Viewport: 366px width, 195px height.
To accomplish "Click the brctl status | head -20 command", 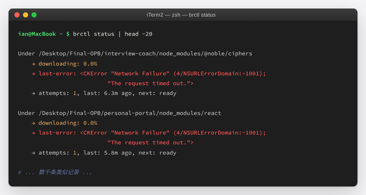I will 113,34.
